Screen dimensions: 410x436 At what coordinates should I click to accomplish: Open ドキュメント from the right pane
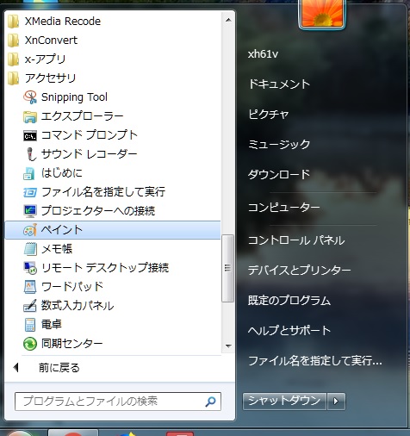pos(279,84)
